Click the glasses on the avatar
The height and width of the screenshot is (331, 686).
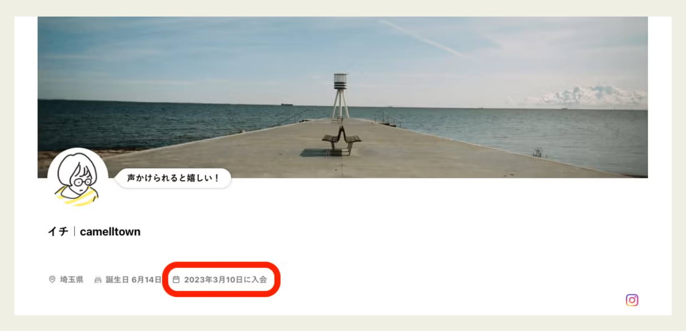tap(83, 182)
